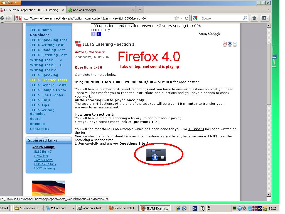Print the article using printer icon
285x214 pixels.
(x=230, y=44)
